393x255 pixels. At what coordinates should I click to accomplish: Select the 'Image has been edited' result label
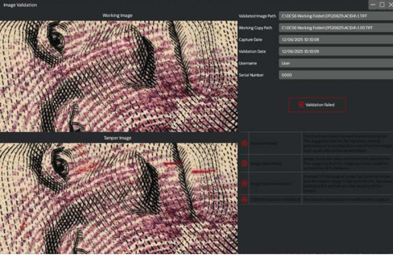click(270, 184)
